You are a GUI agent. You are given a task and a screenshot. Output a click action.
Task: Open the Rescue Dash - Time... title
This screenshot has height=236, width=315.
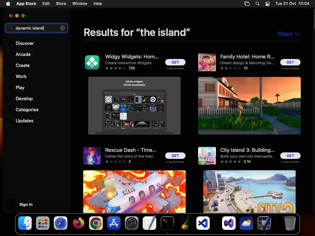130,150
